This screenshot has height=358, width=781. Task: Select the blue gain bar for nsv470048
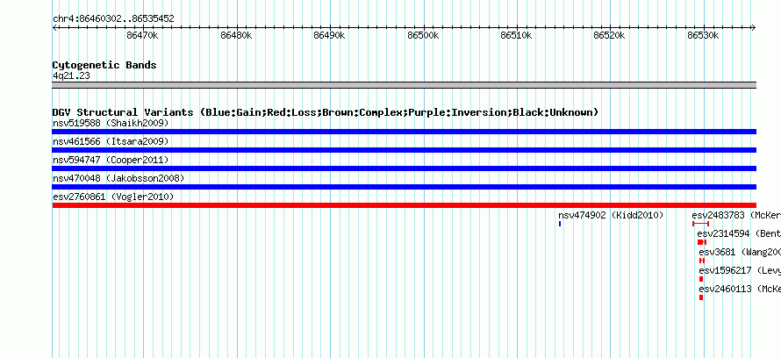click(x=404, y=187)
